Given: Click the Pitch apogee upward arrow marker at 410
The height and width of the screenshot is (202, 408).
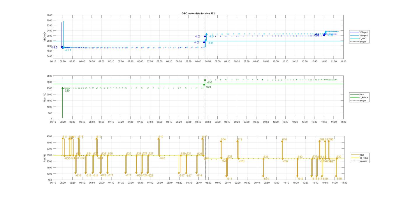Looking at the screenshot, I should [205, 80].
